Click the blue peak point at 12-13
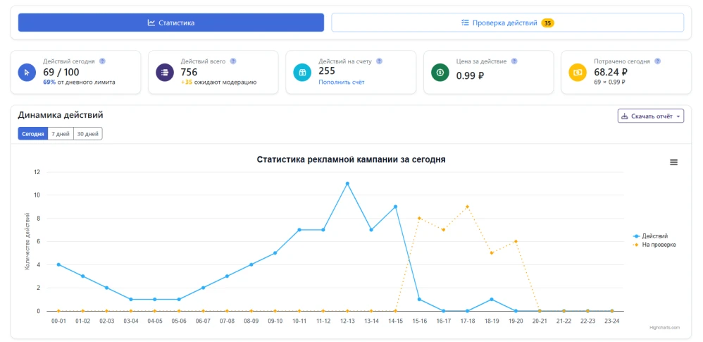Viewport: 703px width, 342px height. [347, 183]
